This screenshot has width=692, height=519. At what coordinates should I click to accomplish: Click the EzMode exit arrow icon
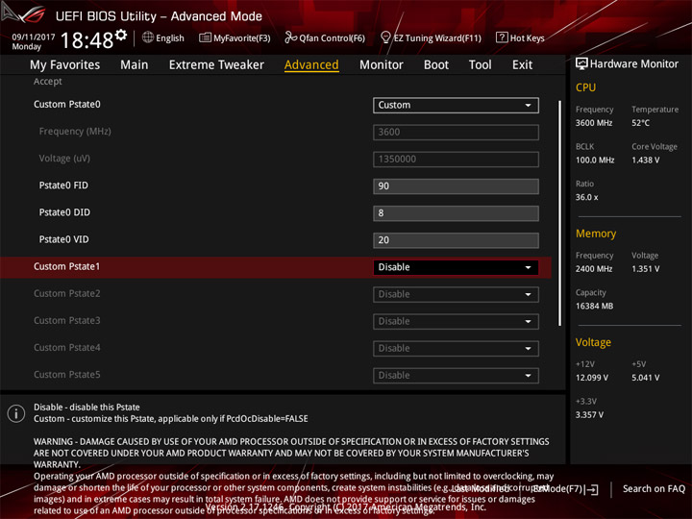592,489
